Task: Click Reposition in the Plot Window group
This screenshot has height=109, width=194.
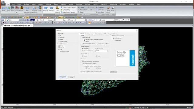Action: coord(82,10)
